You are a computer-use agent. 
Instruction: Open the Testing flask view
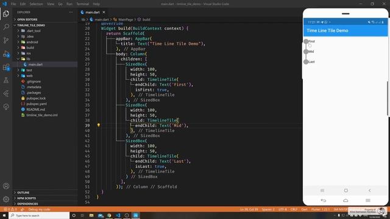(6, 80)
